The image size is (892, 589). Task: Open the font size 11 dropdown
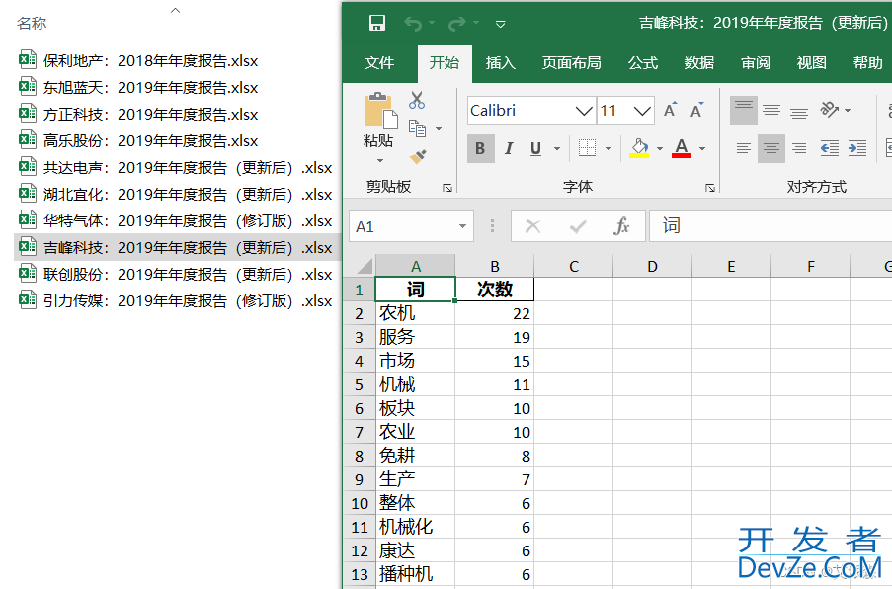click(642, 111)
